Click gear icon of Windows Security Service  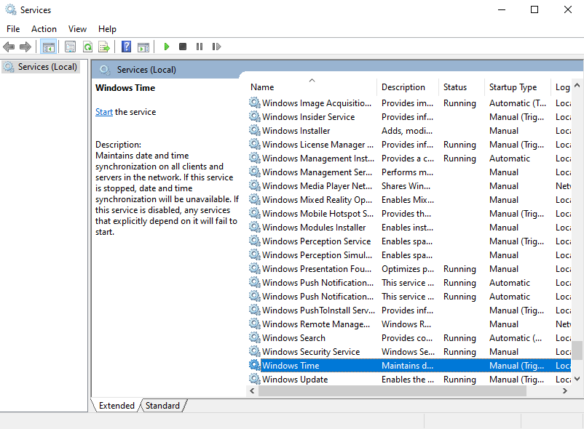click(255, 351)
